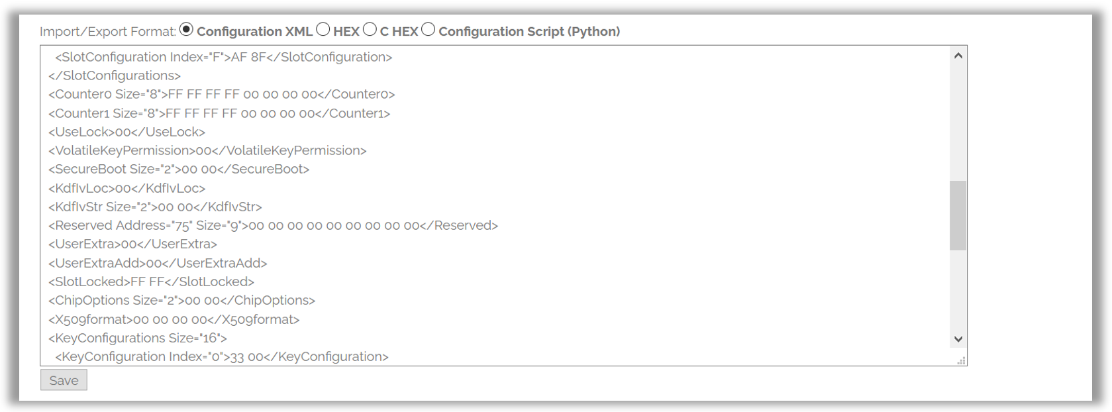Image resolution: width=1112 pixels, height=412 pixels.
Task: Click the Counter1 Size="8" line
Action: 219,113
